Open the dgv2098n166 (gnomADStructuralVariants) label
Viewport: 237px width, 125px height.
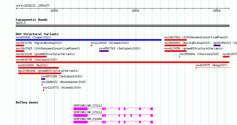pos(48,71)
